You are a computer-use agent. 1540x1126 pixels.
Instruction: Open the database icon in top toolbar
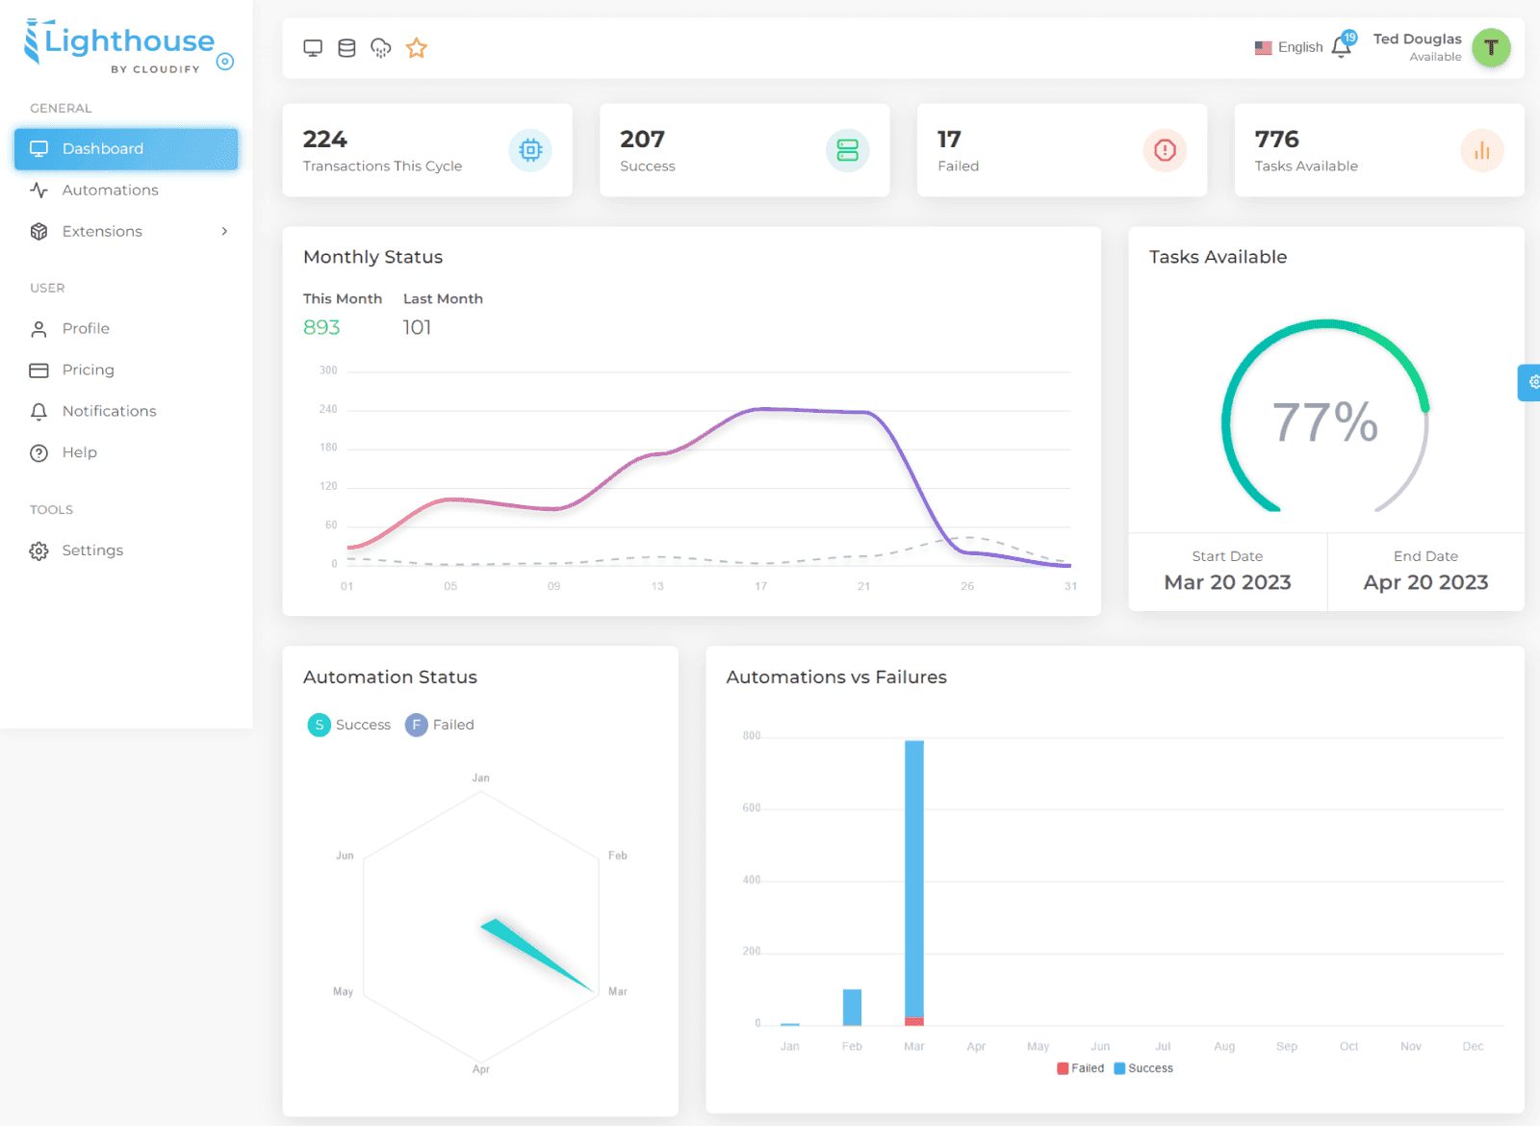coord(347,48)
